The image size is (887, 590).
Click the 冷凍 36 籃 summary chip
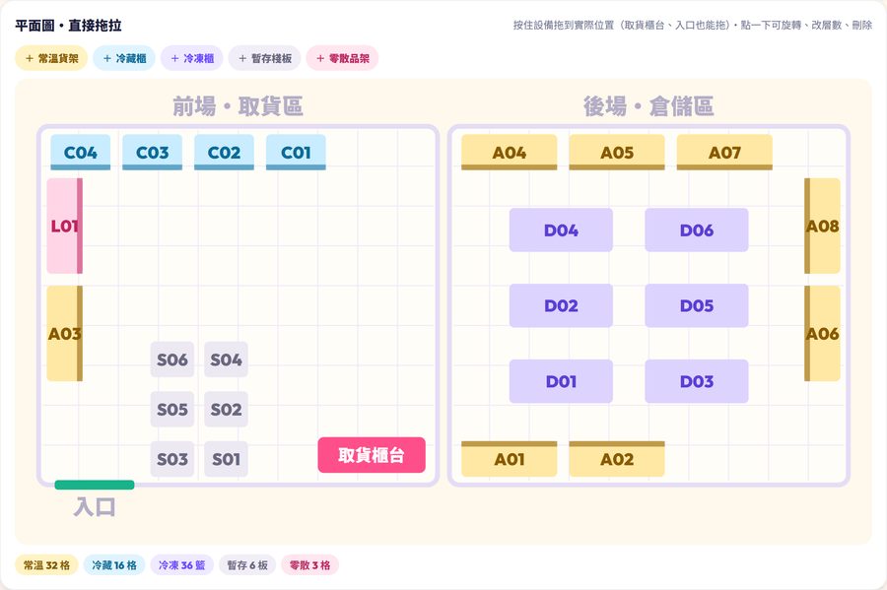[181, 565]
